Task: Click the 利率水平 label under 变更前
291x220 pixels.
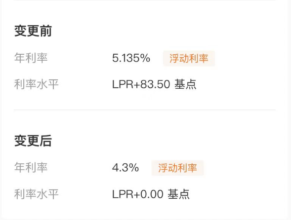Action: (x=37, y=84)
